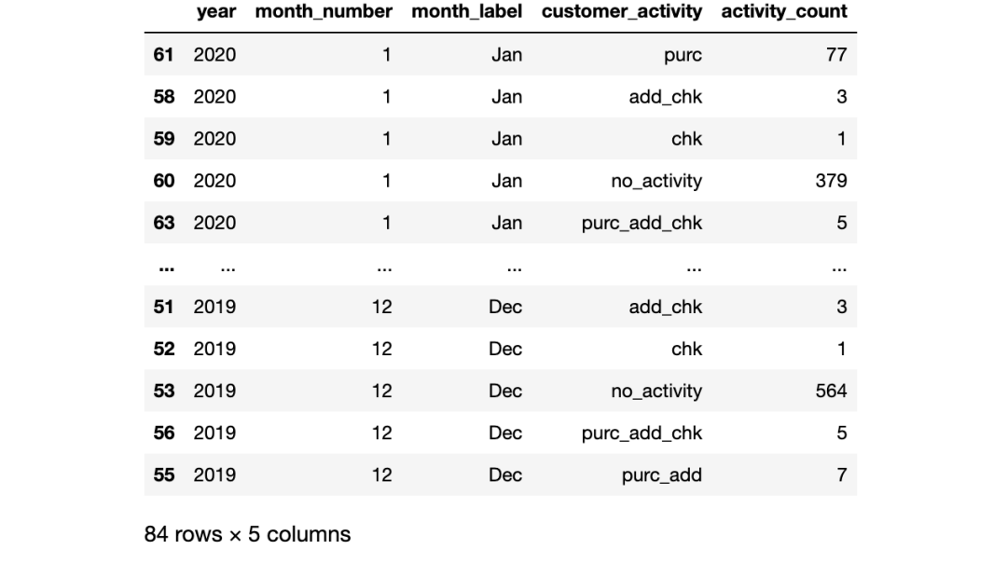This screenshot has height=563, width=1007.
Task: Click the purc_add_chk cell in row 63
Action: pos(641,224)
